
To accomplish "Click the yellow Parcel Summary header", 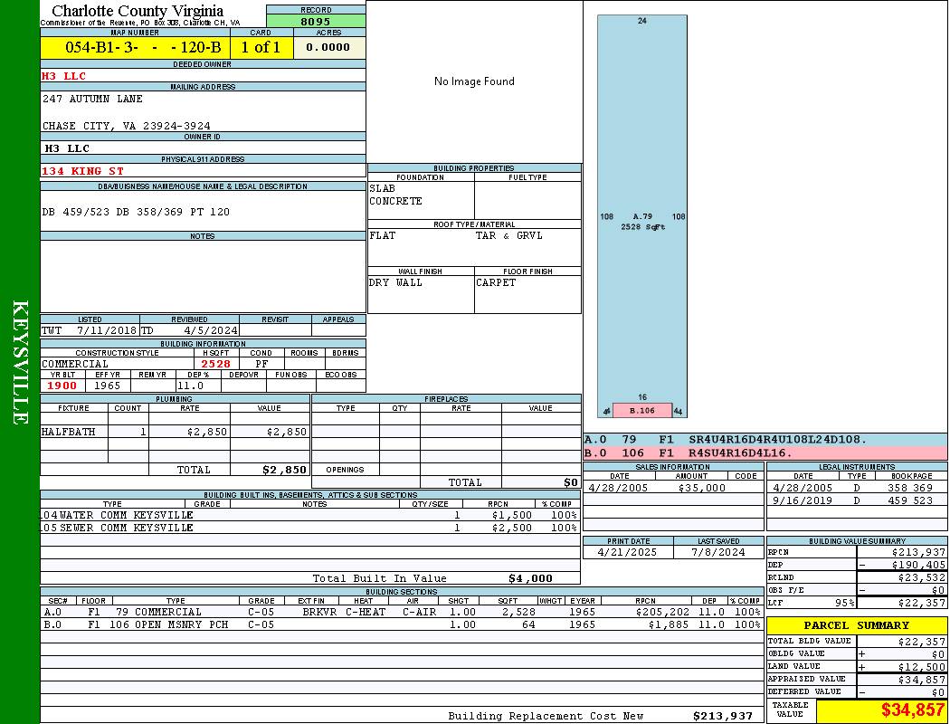I will click(x=857, y=625).
